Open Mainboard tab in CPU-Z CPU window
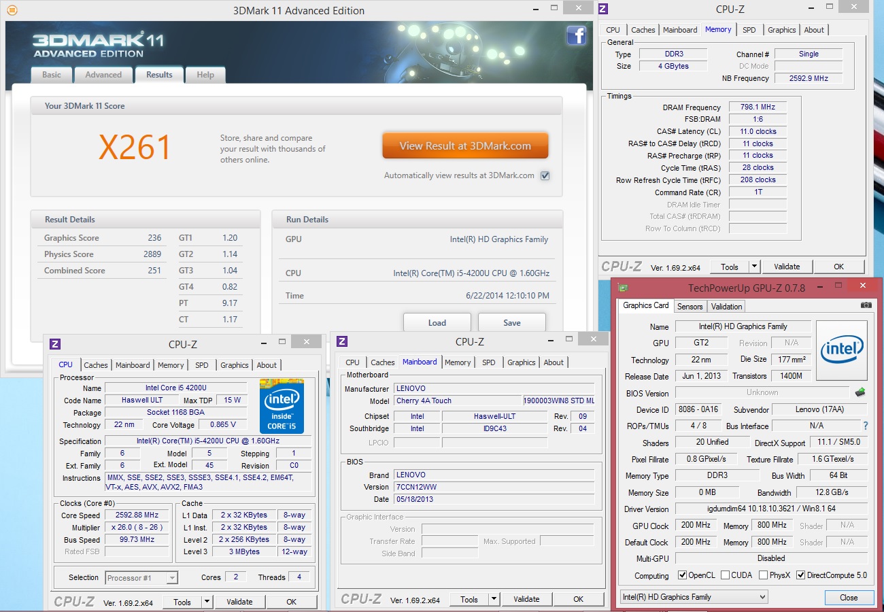 [133, 365]
